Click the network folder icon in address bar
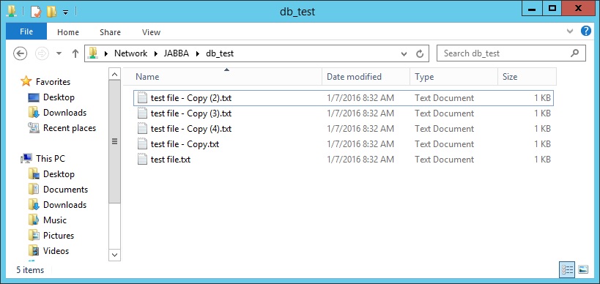Image resolution: width=600 pixels, height=284 pixels. [x=92, y=53]
